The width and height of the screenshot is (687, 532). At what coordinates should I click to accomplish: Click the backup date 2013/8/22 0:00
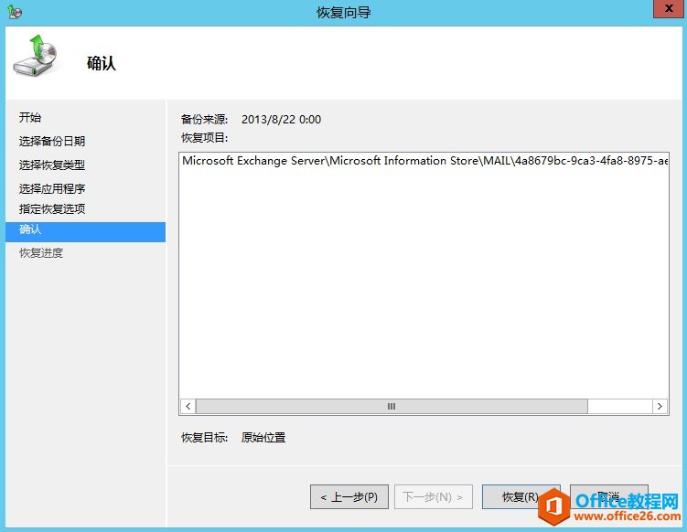point(281,120)
